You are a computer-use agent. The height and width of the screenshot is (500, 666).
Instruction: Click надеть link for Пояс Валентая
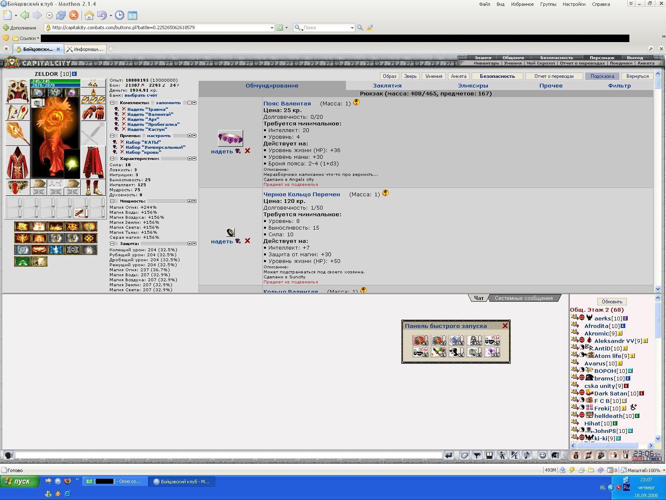(x=222, y=151)
